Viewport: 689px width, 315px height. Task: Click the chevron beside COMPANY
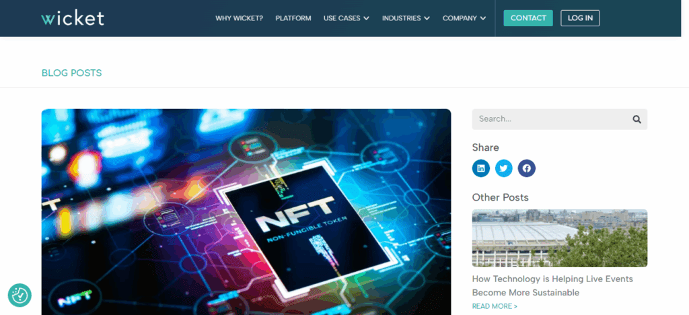(x=483, y=19)
